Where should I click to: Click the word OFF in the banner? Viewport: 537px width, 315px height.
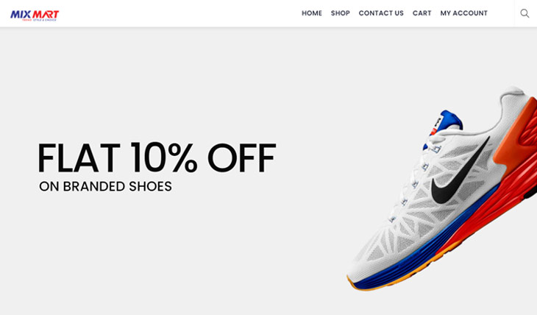(242, 157)
